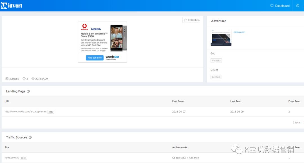Click the Nokia ad banner image
The width and height of the screenshot is (304, 163).
click(102, 42)
